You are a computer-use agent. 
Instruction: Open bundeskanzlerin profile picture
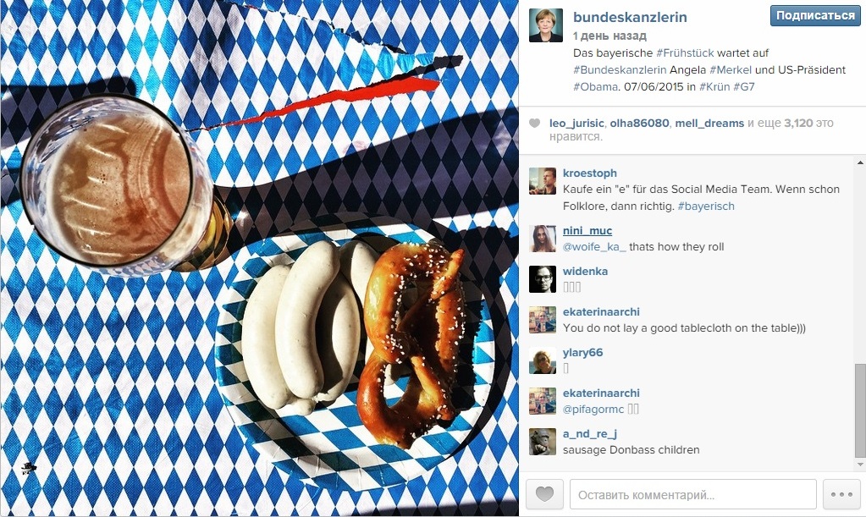coord(546,25)
